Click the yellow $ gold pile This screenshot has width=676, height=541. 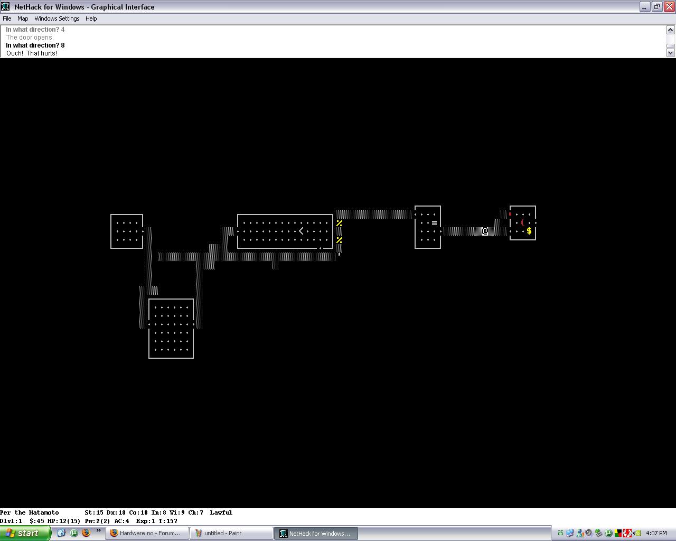pos(529,231)
